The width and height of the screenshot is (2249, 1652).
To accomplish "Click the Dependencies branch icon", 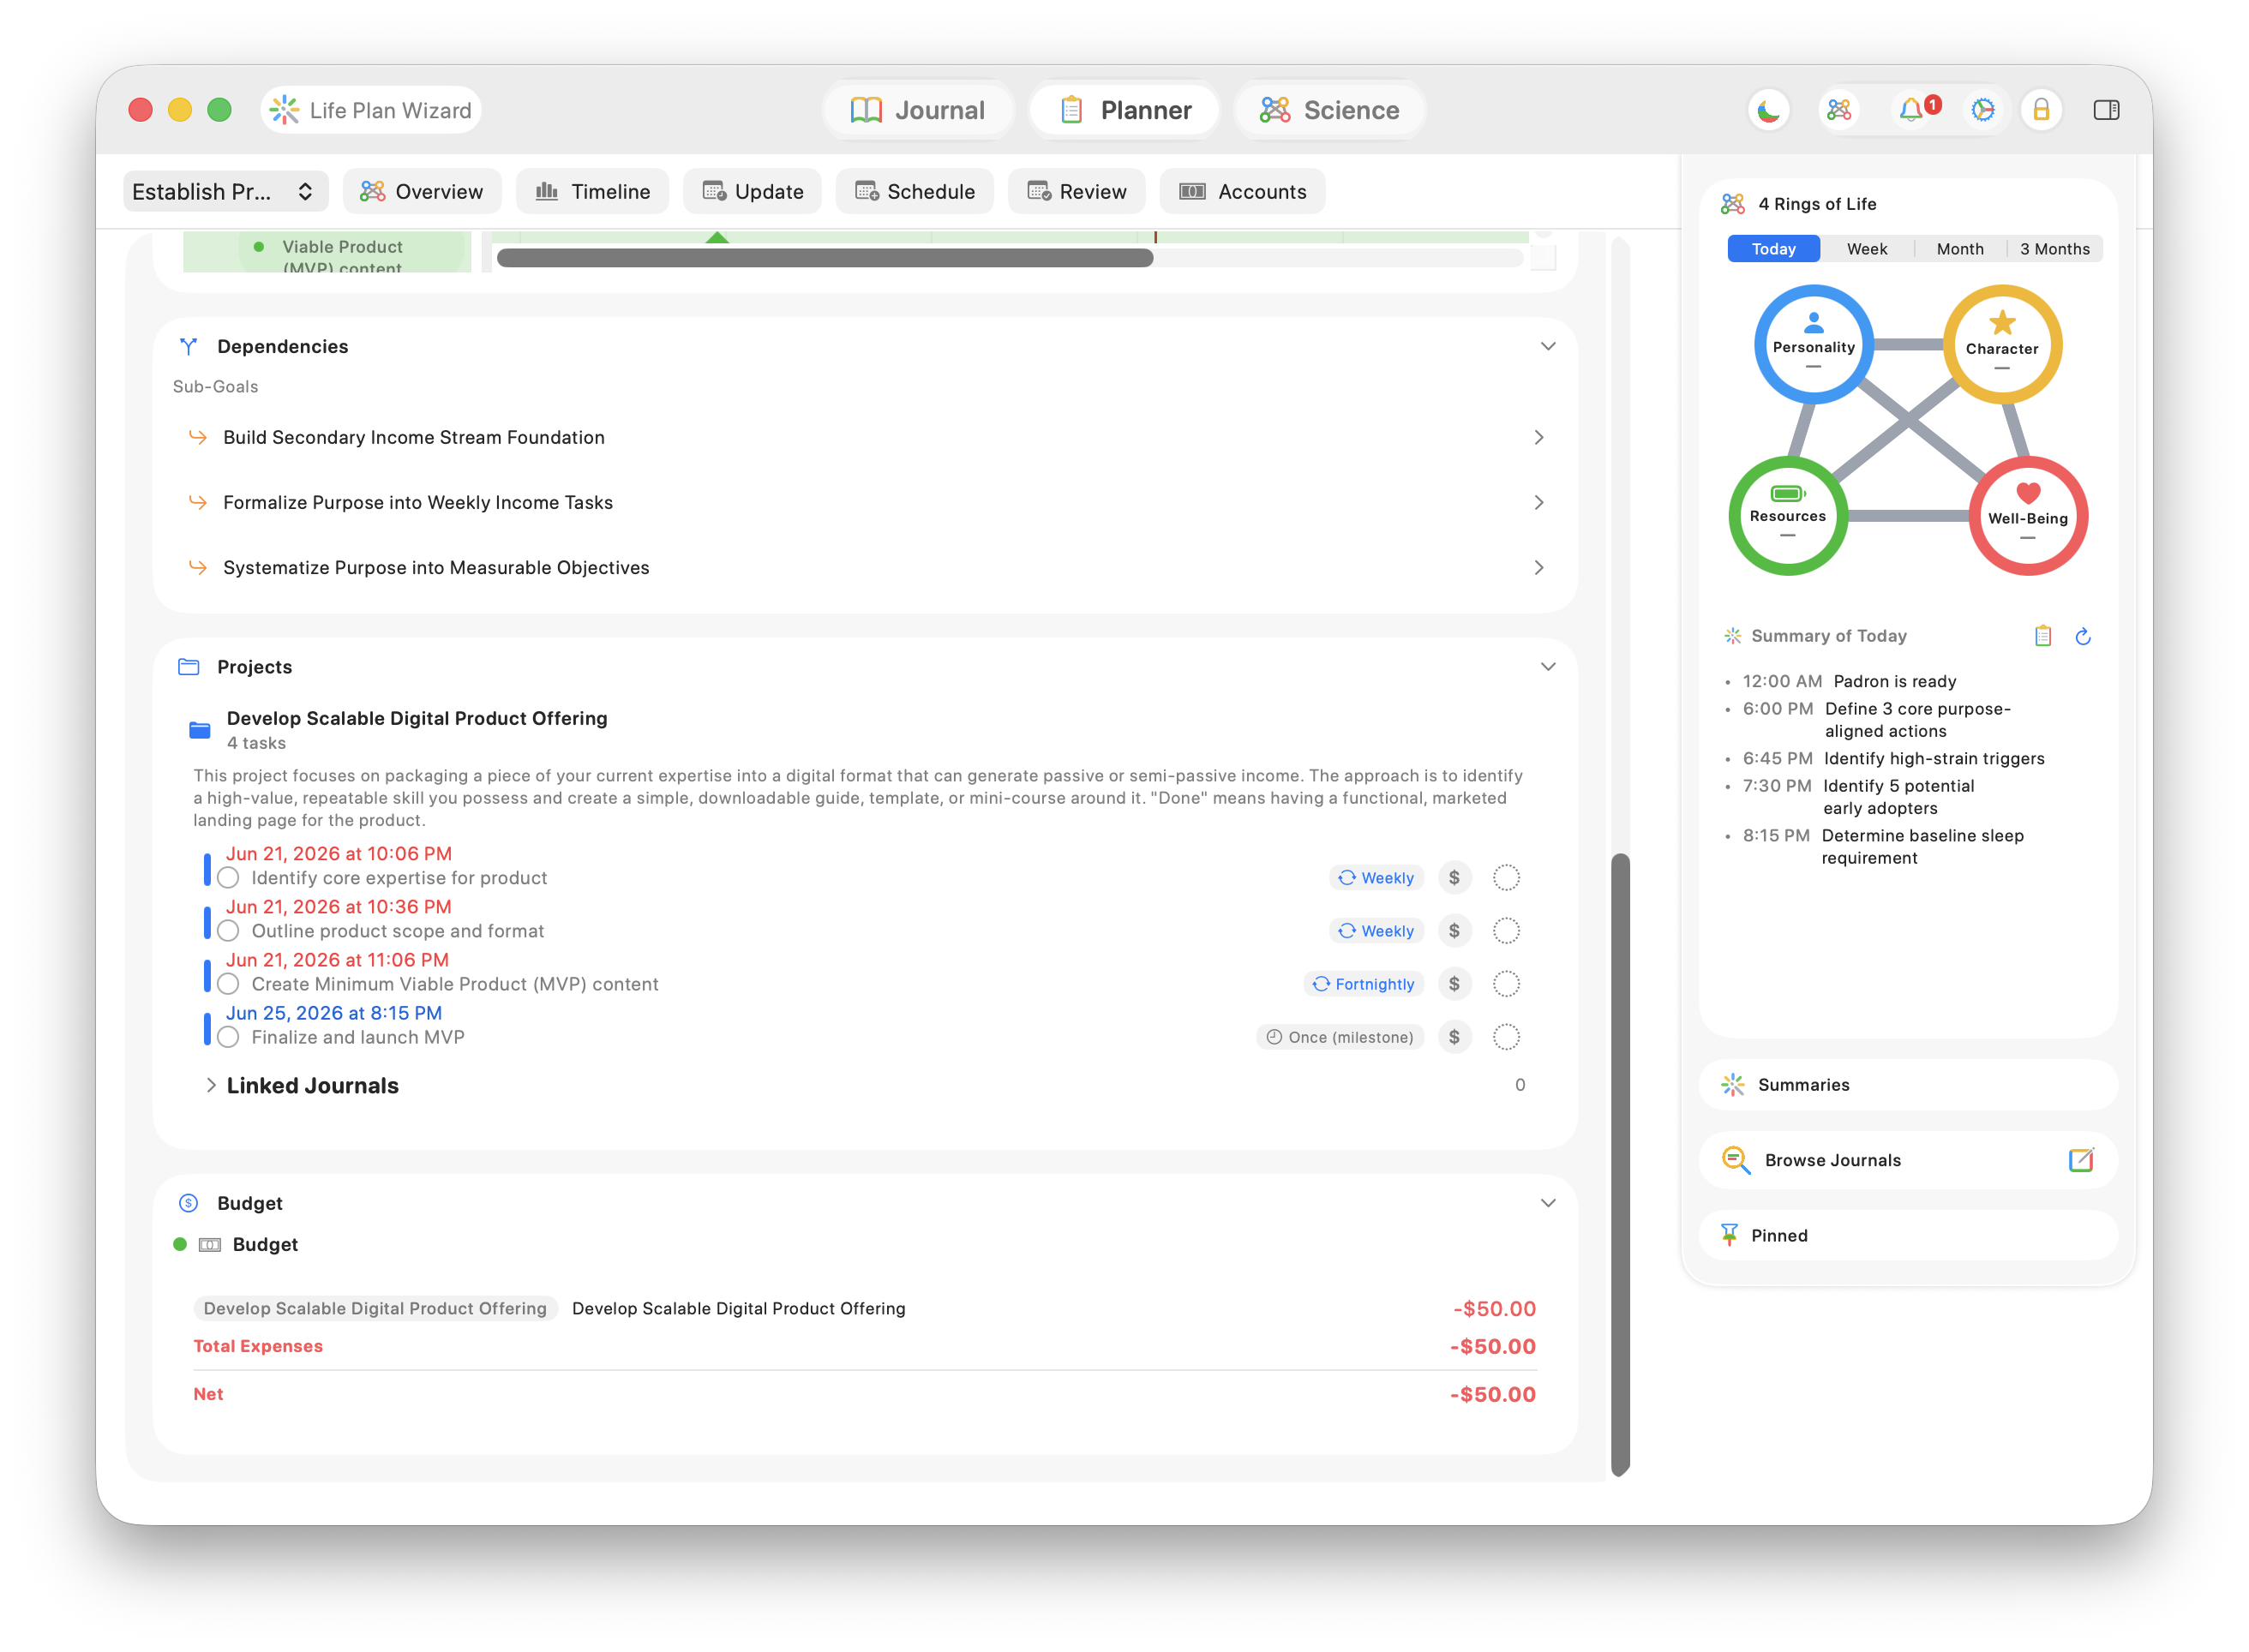I will pos(188,346).
